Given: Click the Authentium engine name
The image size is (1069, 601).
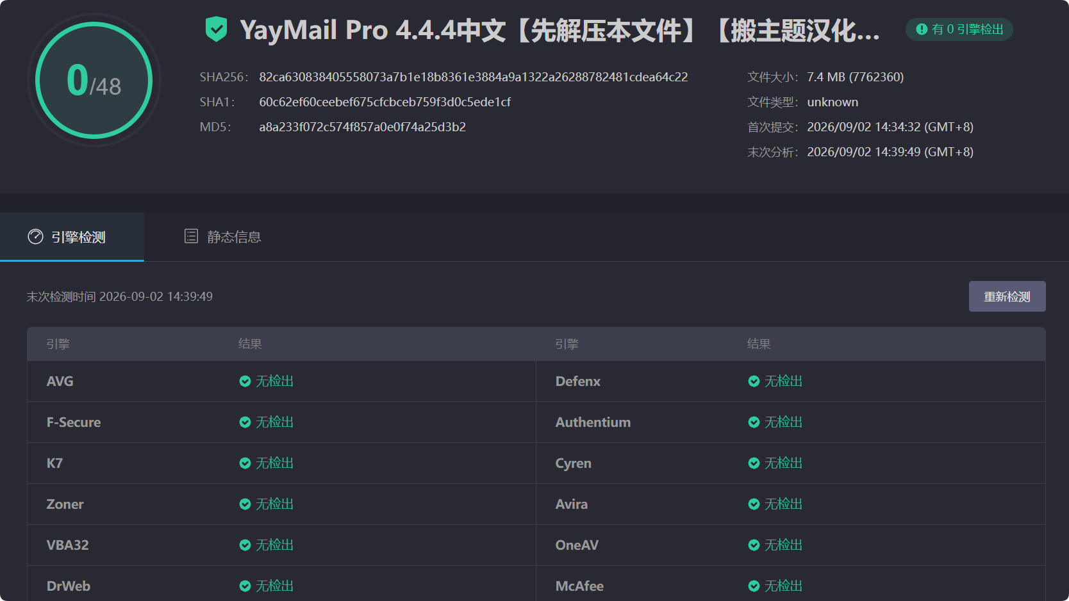Looking at the screenshot, I should pos(593,422).
